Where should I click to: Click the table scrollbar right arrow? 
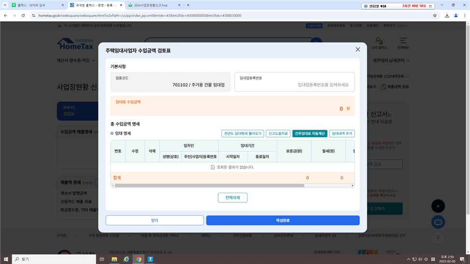[352, 185]
